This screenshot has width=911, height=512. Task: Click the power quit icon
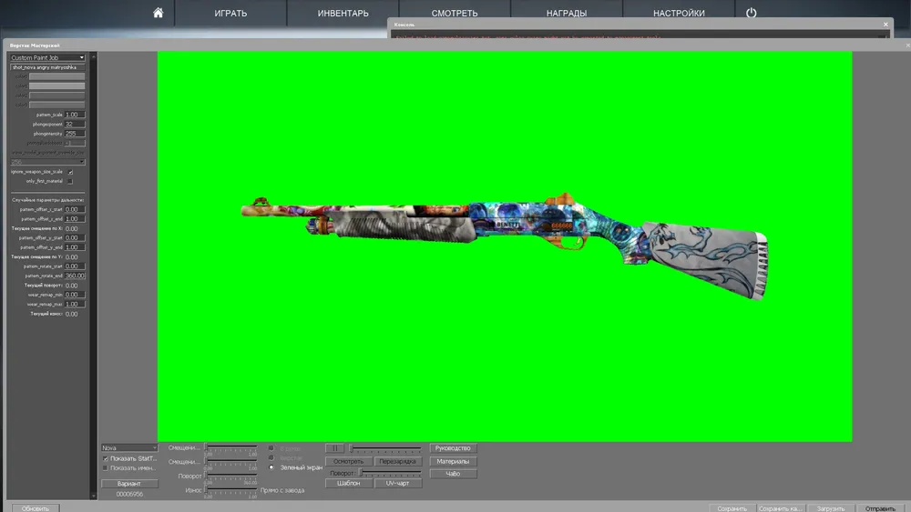pyautogui.click(x=752, y=13)
